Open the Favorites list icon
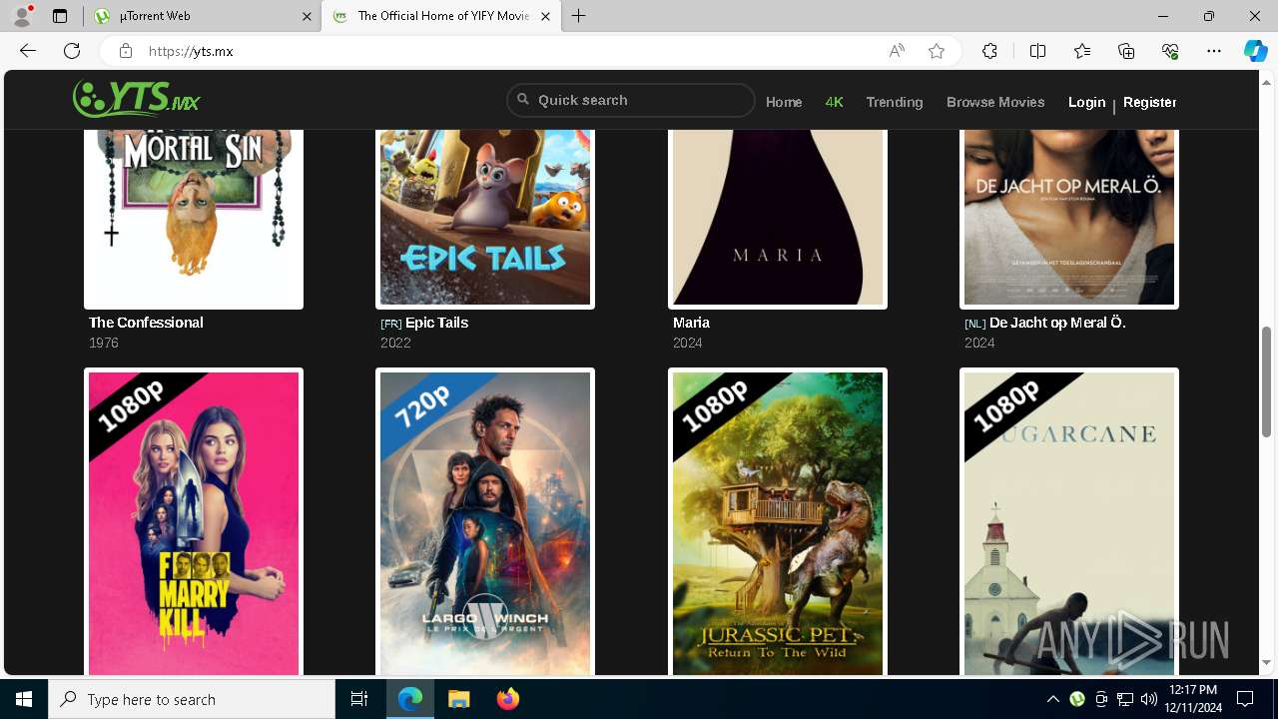This screenshot has width=1278, height=719. (1082, 51)
